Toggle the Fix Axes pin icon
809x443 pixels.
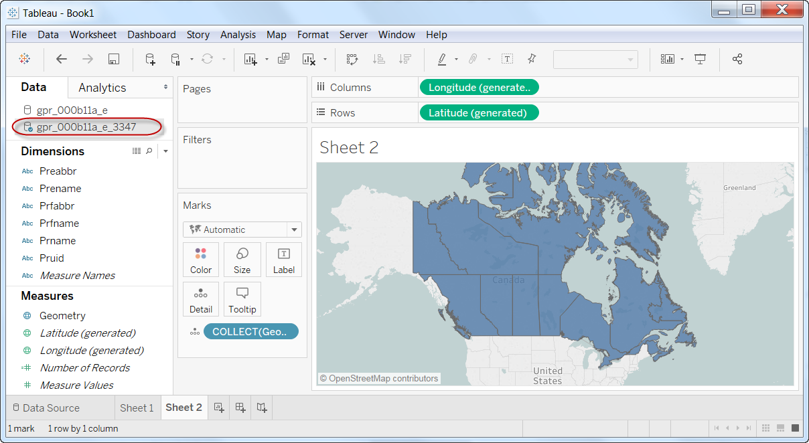coord(531,59)
